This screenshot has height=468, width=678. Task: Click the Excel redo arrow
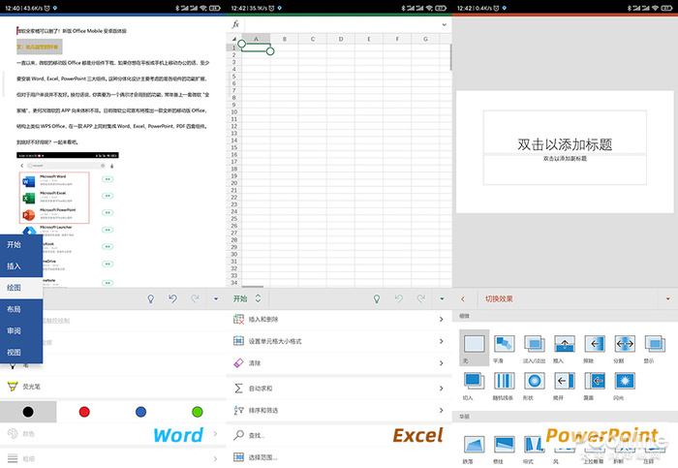pos(420,298)
